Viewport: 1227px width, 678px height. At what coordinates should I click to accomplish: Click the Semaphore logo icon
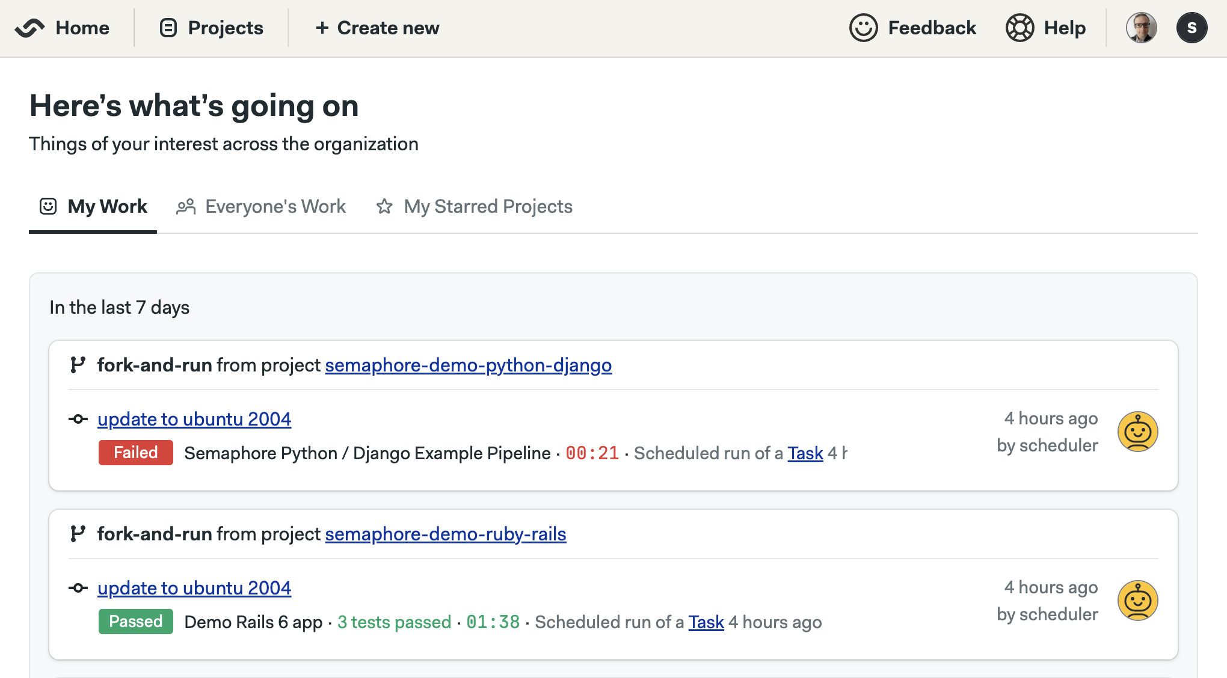[x=29, y=28]
